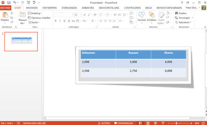Click Opnieuw instellen reset button

[39, 18]
